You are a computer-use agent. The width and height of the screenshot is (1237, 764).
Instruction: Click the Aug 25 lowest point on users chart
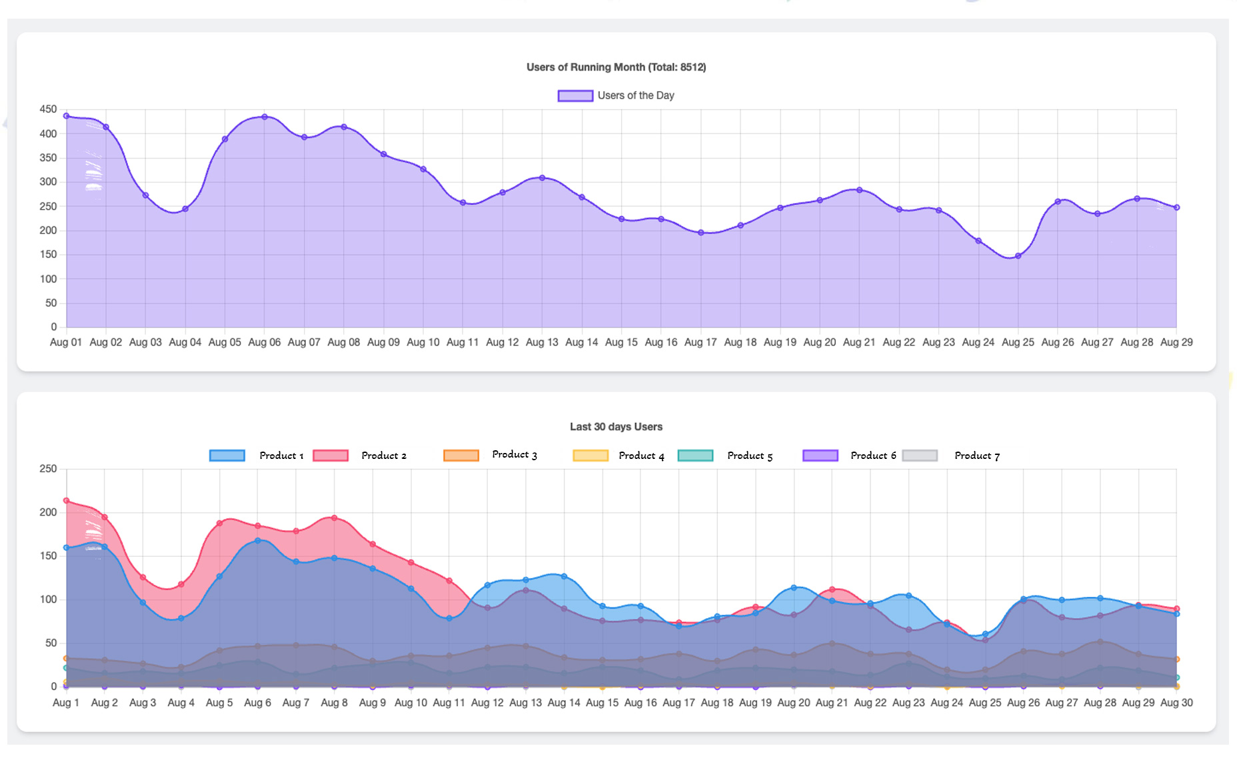click(1018, 256)
